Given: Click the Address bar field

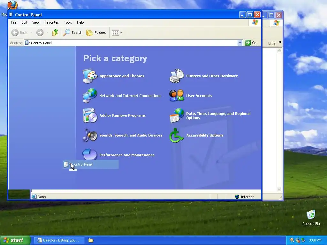Looking at the screenshot, I should click(x=133, y=43).
